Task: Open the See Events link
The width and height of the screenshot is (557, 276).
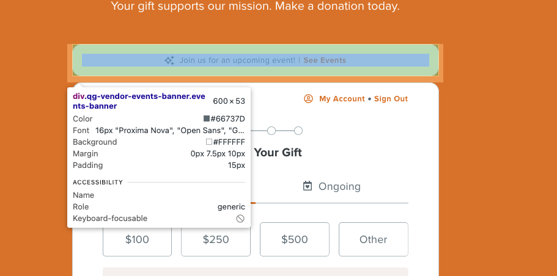Action: [x=325, y=60]
